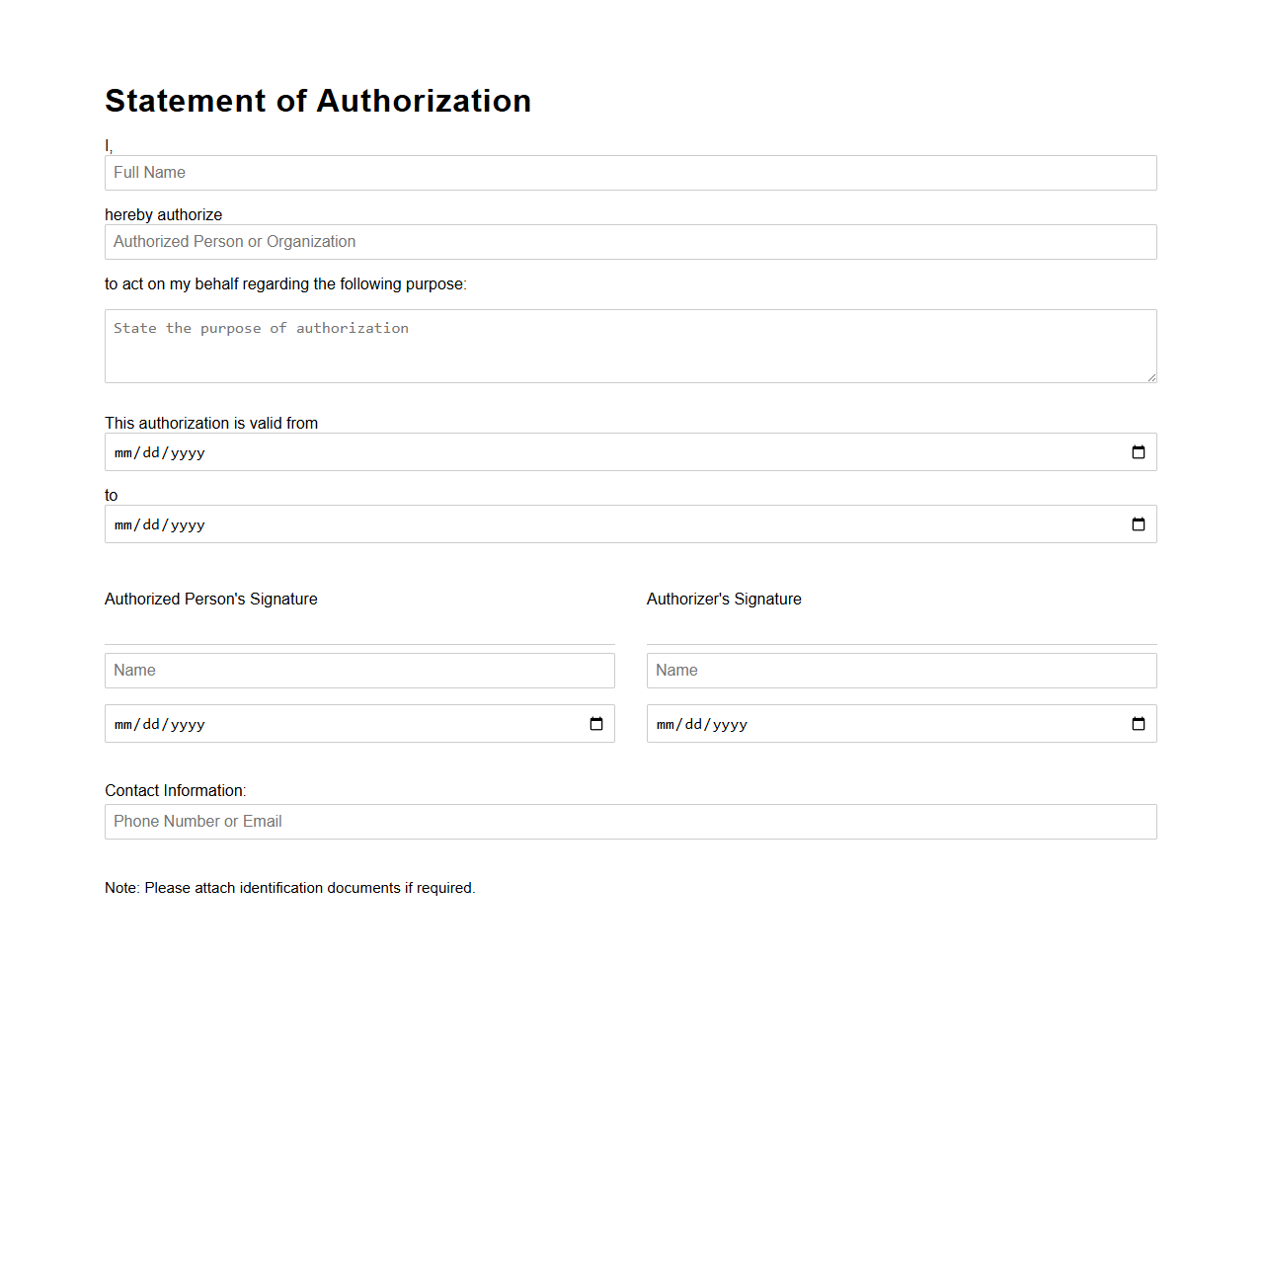Click the "Statement of Authorization" heading
1262x1284 pixels.
318,101
